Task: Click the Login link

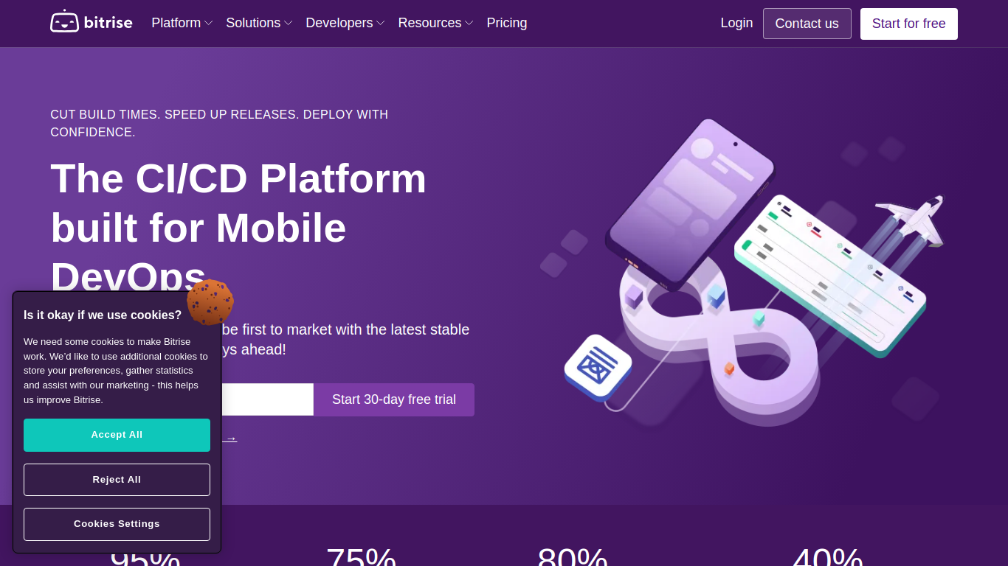Action: 736,23
